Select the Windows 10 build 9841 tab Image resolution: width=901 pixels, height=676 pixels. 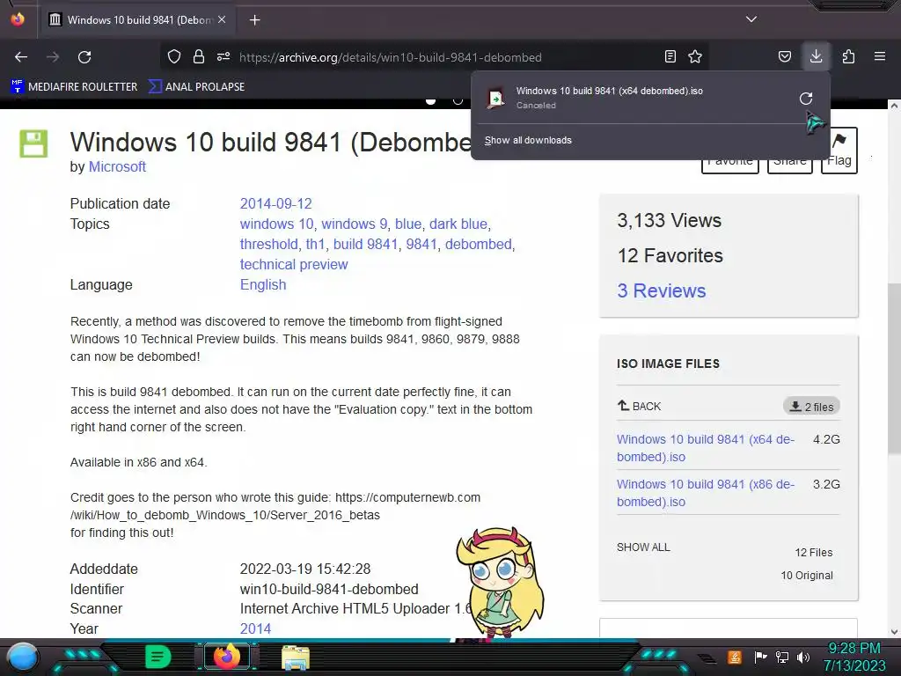(x=136, y=20)
